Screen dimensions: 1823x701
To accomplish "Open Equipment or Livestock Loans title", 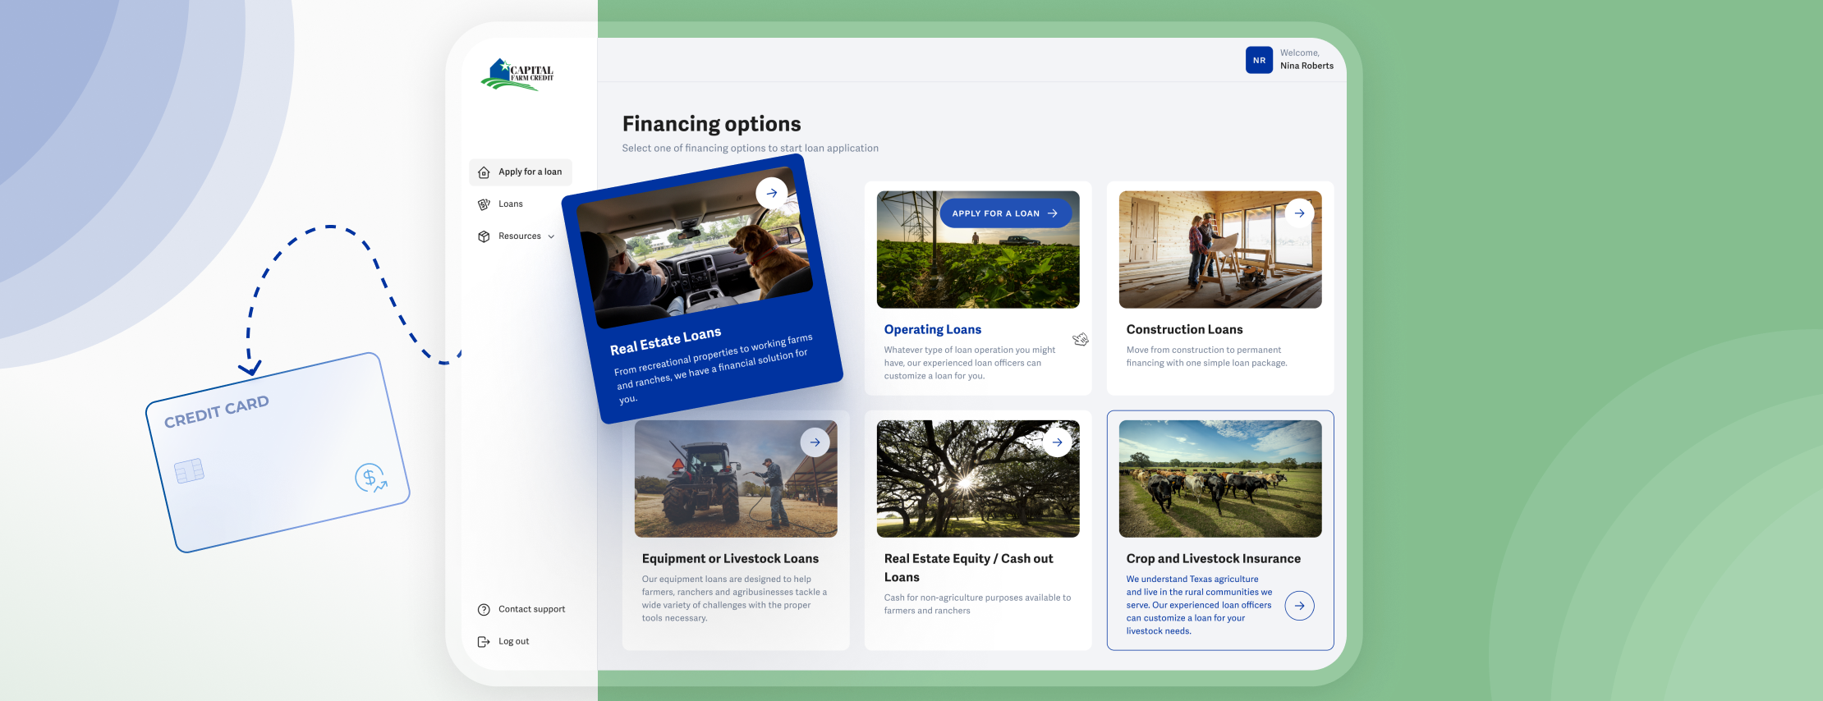I will coord(730,558).
